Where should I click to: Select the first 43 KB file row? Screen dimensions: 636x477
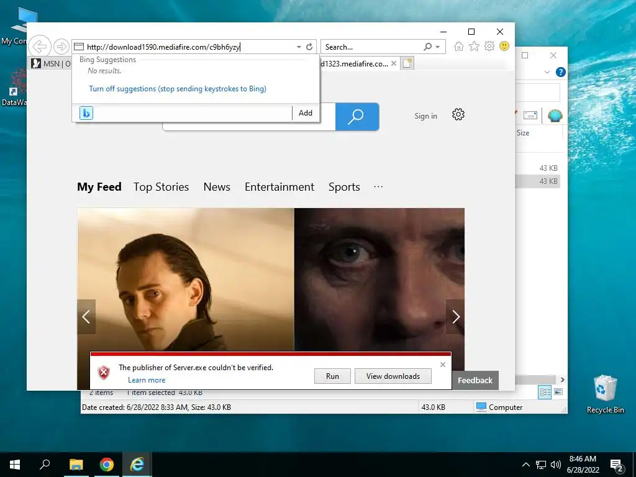[x=538, y=168]
